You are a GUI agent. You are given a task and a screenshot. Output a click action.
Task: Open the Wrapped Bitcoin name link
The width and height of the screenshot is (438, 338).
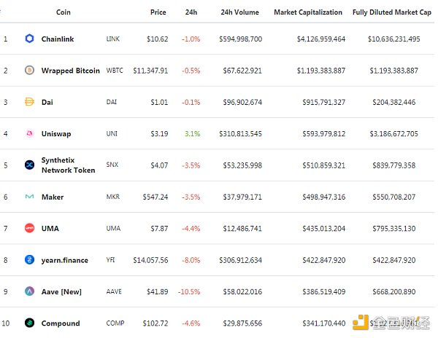click(x=71, y=71)
